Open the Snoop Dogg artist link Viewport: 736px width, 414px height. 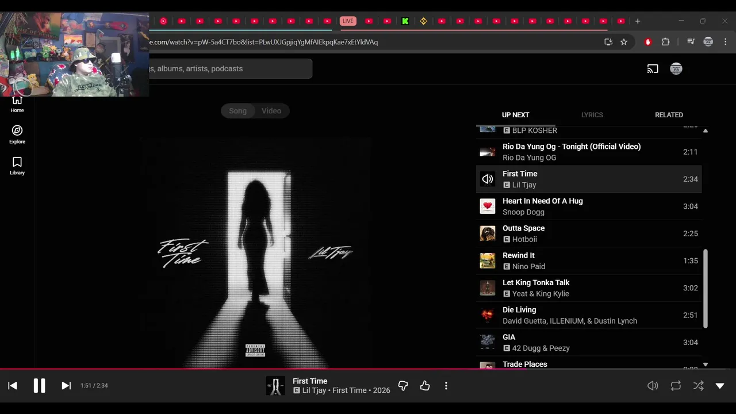tap(523, 212)
